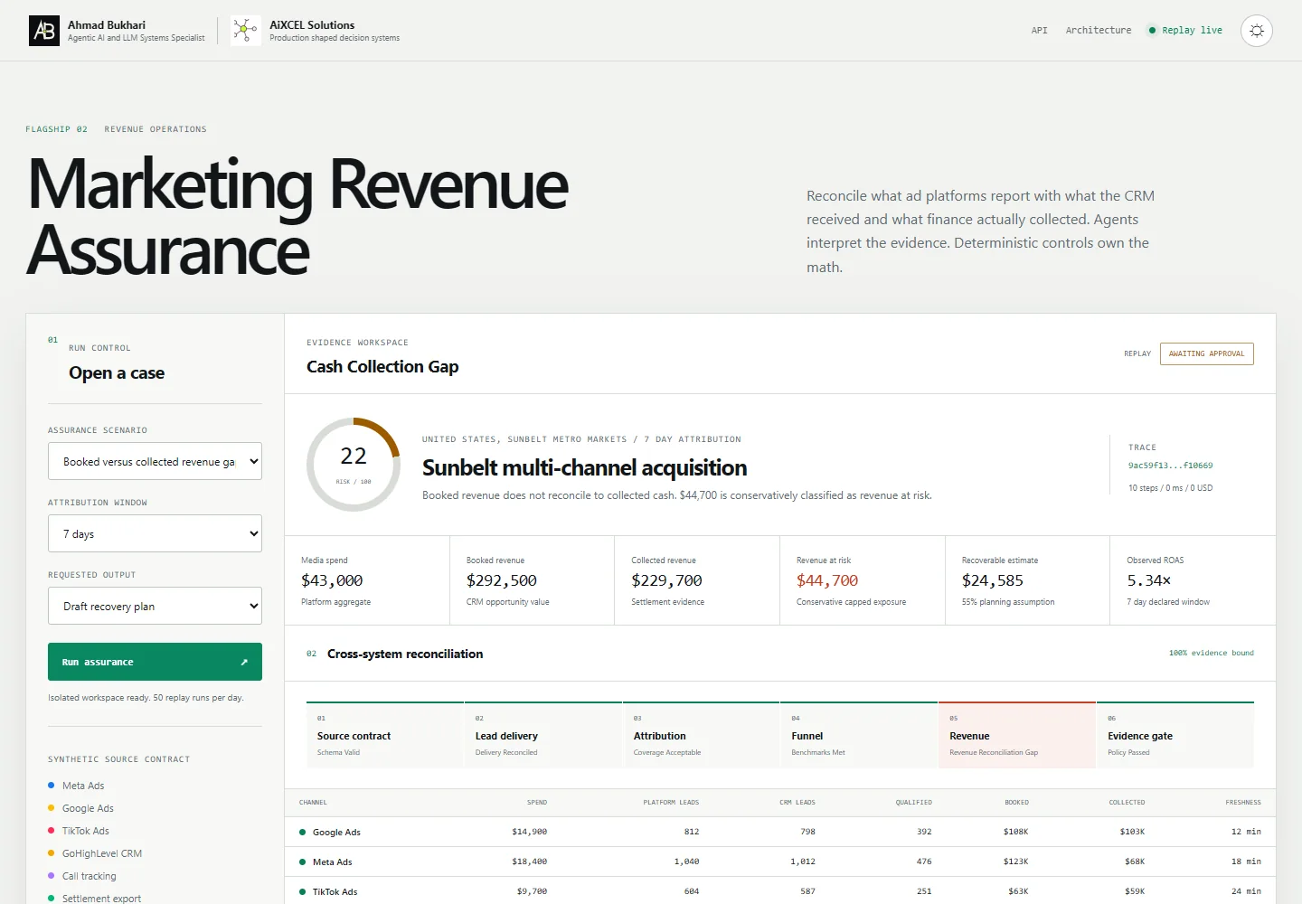Click the Google Ads table row label
The image size is (1302, 904).
pyautogui.click(x=336, y=833)
